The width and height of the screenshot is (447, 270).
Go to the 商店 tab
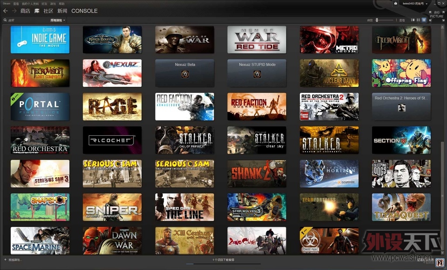pos(25,11)
